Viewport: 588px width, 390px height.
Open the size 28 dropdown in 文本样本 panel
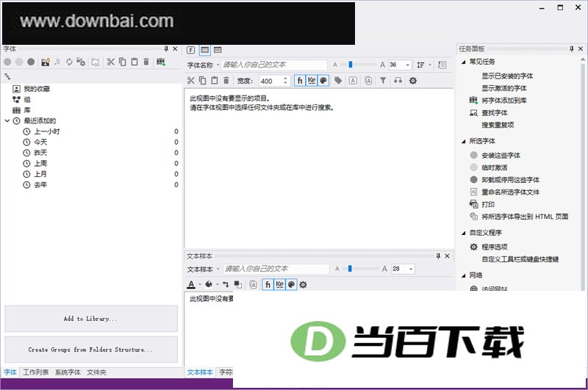point(411,269)
